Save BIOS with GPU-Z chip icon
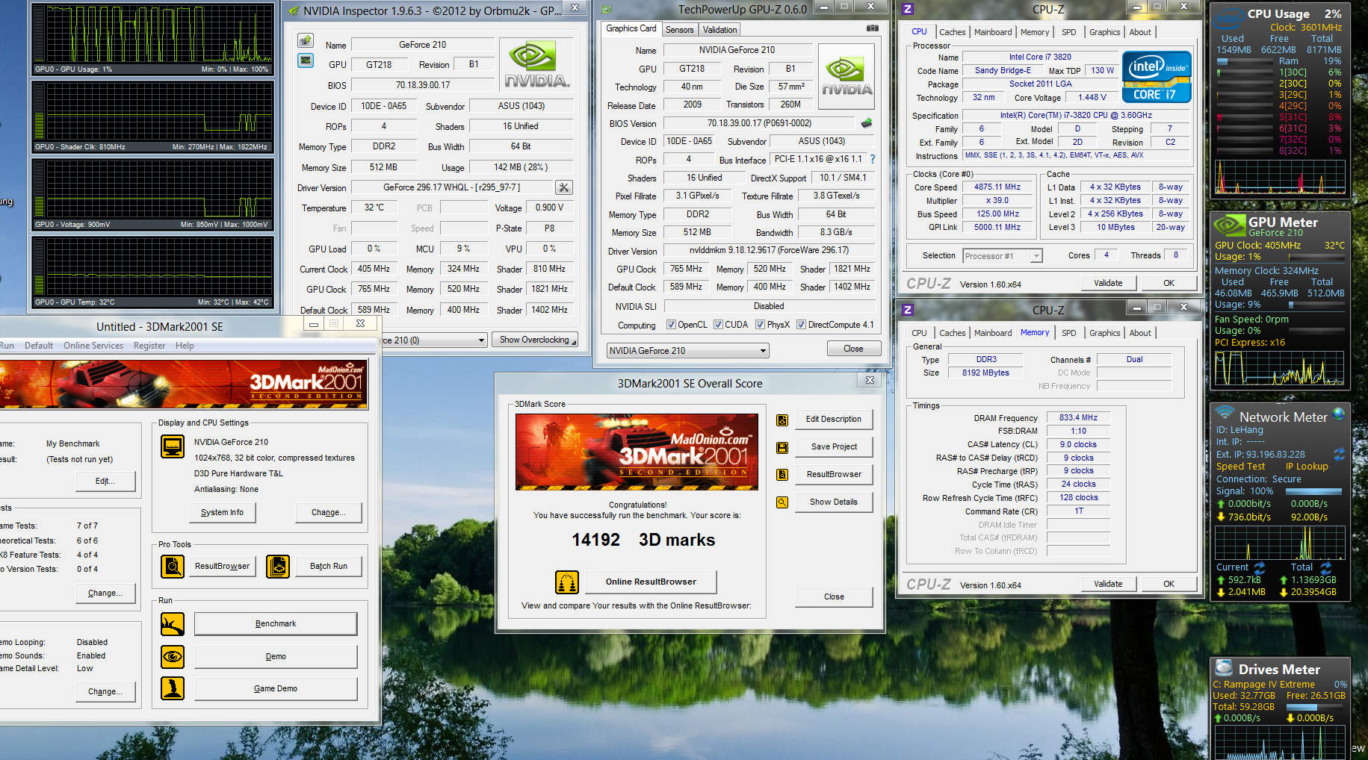Image resolution: width=1368 pixels, height=760 pixels. tap(867, 123)
